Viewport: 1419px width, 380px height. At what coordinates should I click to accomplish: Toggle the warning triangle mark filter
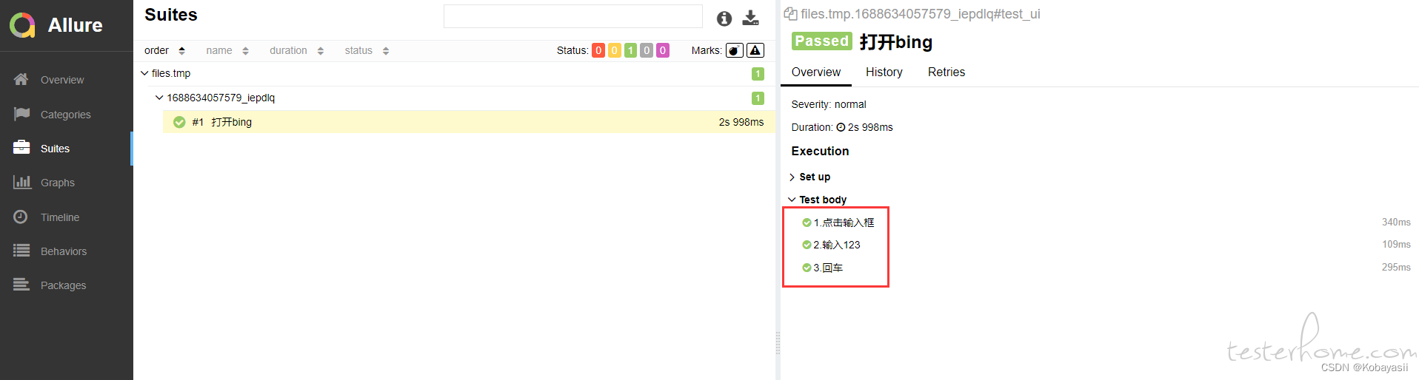pos(755,50)
